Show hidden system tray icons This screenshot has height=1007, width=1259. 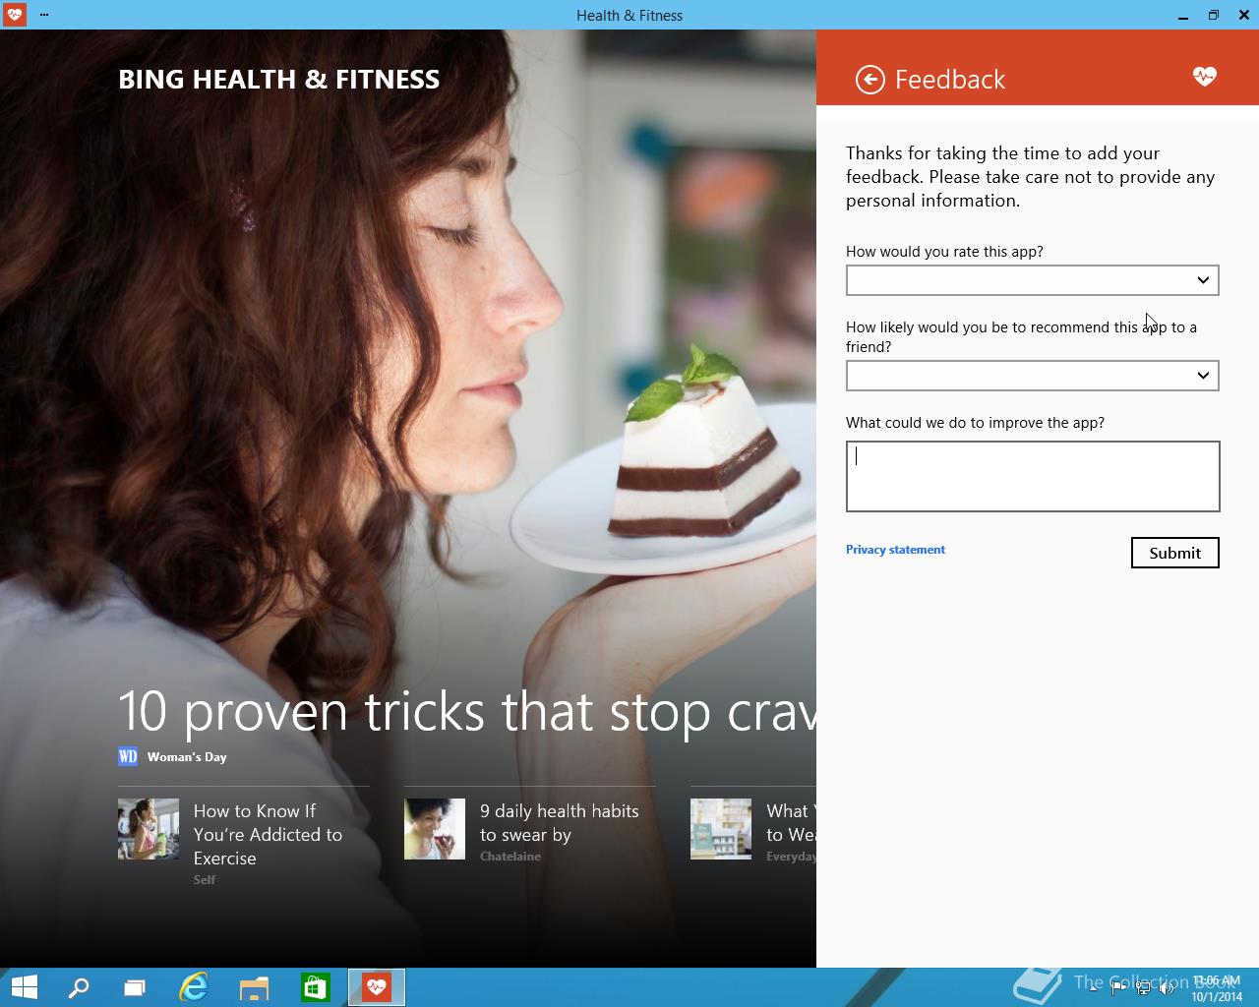tap(1093, 989)
